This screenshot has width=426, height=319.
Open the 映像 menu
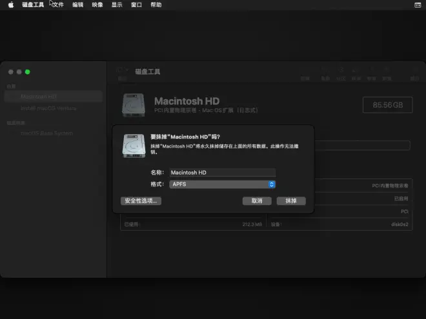(97, 5)
